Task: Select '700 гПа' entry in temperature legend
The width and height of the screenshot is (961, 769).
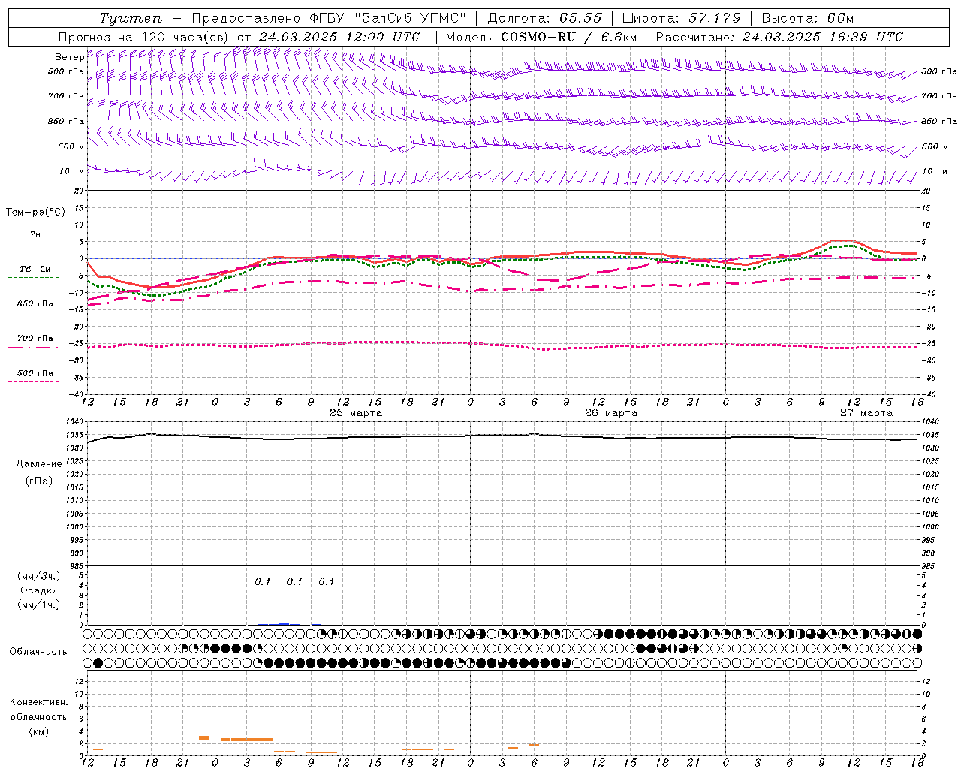Action: coord(35,339)
